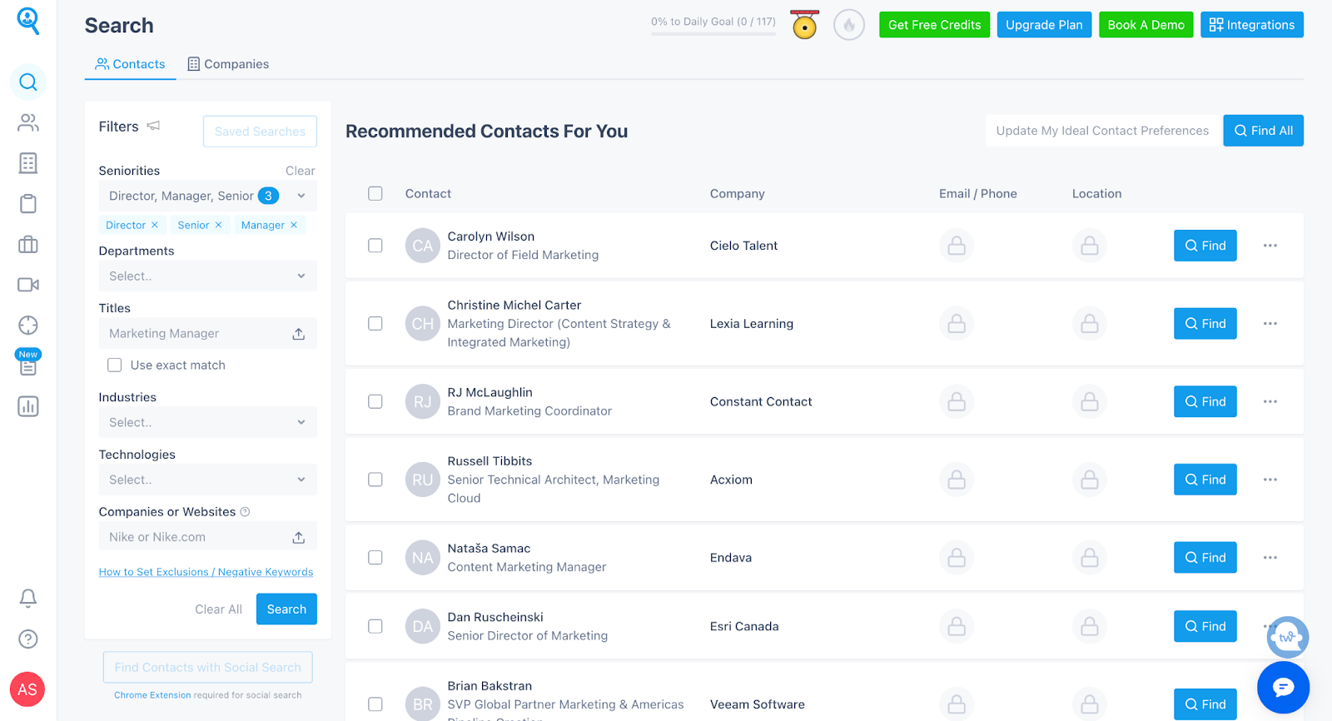Select the Contacts tab
1332x721 pixels.
[x=131, y=64]
